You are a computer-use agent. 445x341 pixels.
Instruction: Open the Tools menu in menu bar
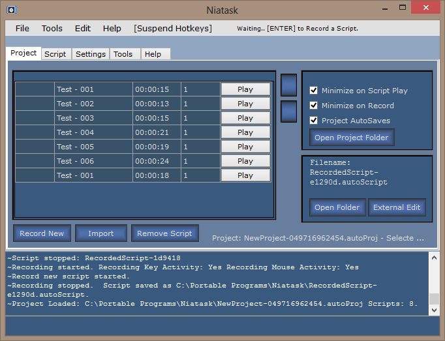click(x=52, y=29)
